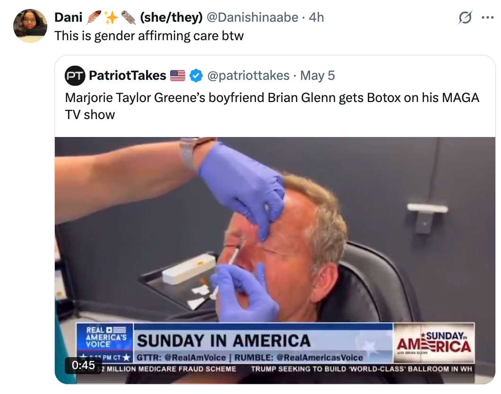Screen dimensions: 501x394
Task: Open Grok actions for Dani's post
Action: 466,17
